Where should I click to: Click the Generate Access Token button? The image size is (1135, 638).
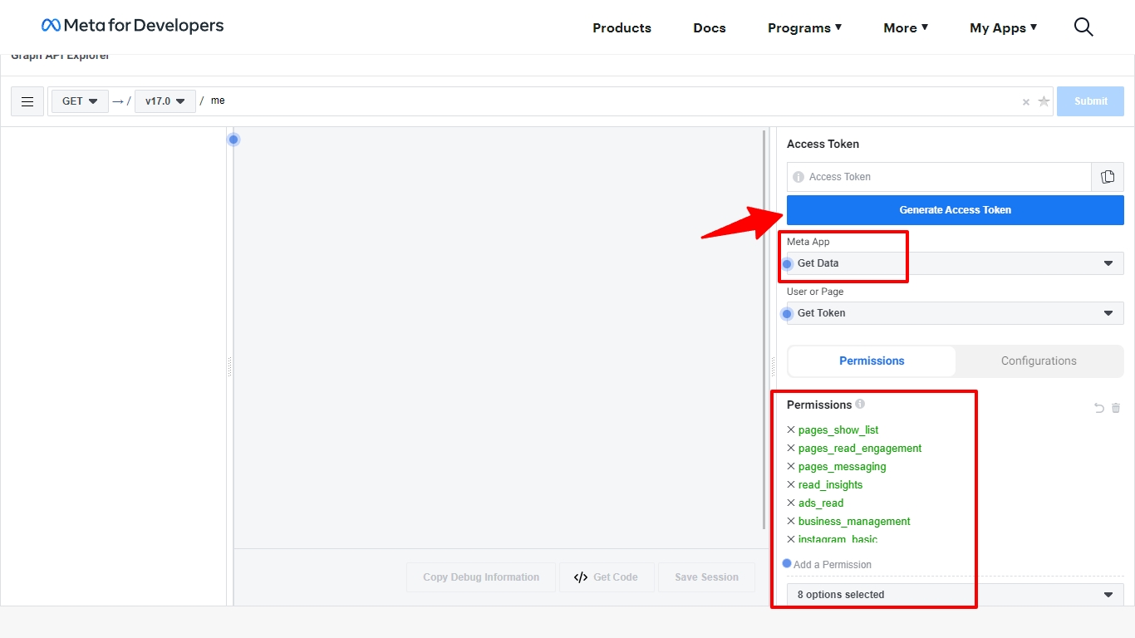[955, 210]
